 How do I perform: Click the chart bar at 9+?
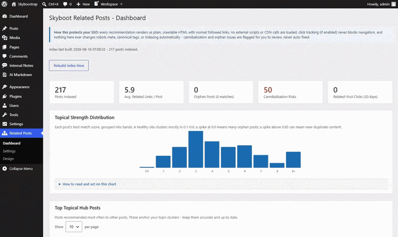pos(293,159)
